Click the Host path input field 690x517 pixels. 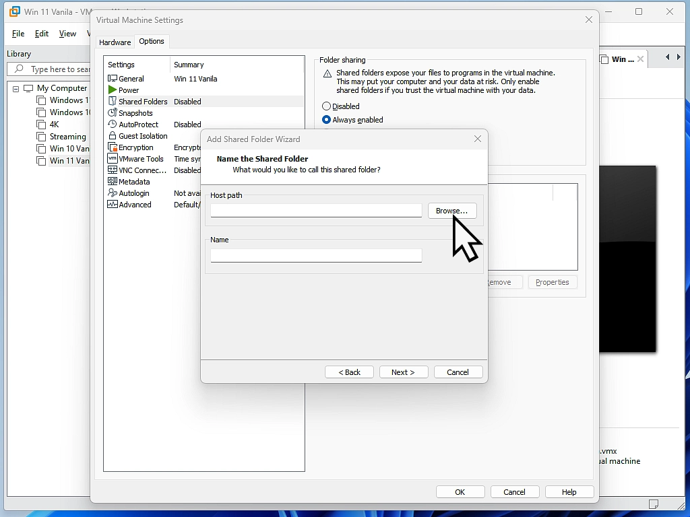(316, 211)
